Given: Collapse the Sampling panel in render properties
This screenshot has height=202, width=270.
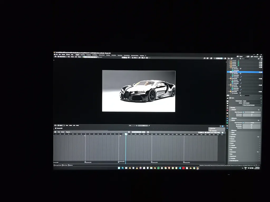Looking at the screenshot, I should pos(233,108).
